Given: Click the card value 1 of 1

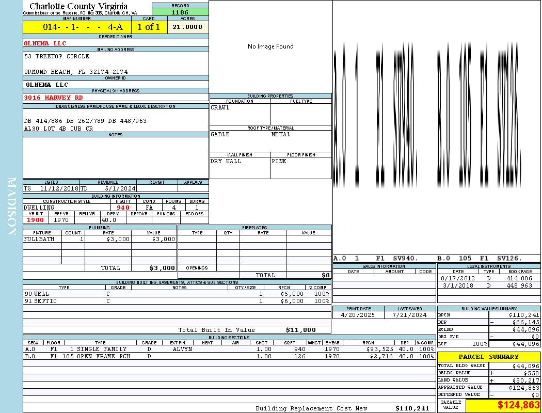Looking at the screenshot, I should pyautogui.click(x=149, y=27).
